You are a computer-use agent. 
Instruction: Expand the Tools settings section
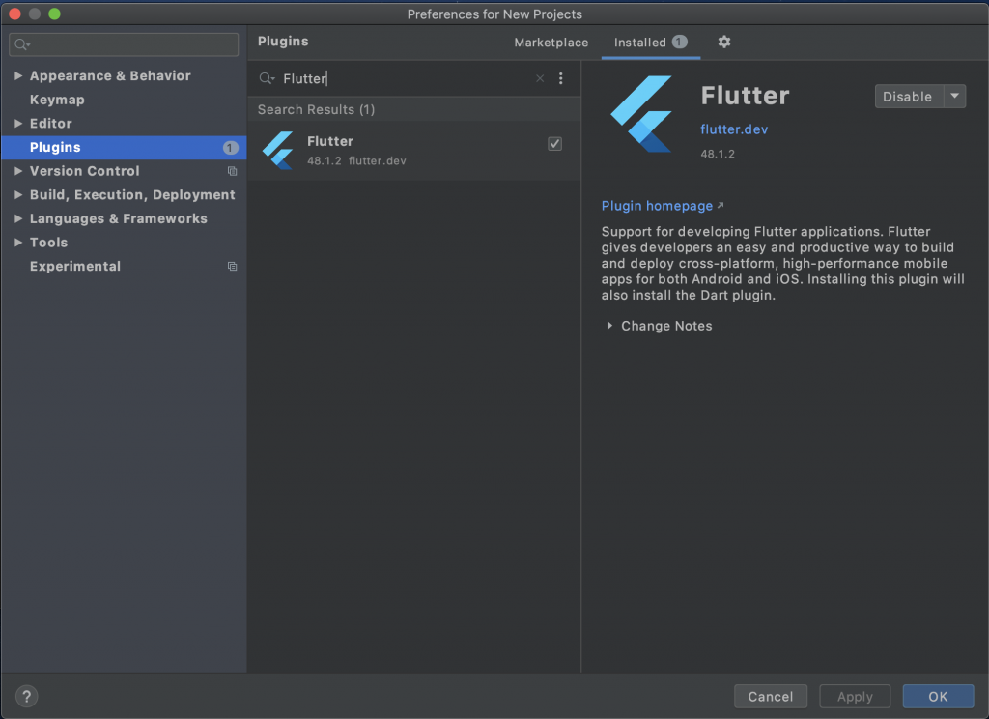pos(18,243)
